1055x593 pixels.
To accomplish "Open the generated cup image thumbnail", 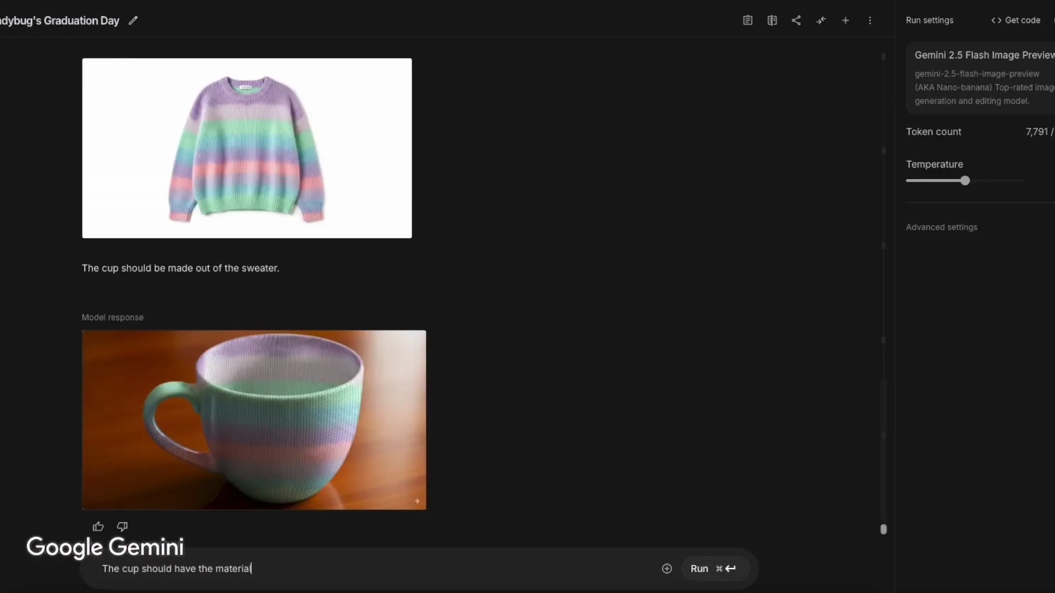I will point(254,419).
